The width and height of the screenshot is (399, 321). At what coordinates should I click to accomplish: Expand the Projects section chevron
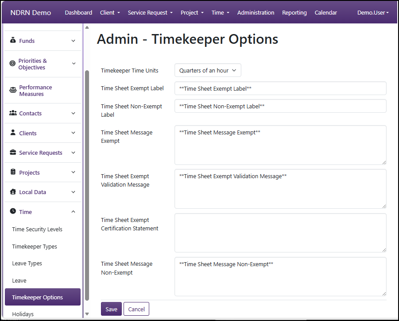click(x=73, y=172)
